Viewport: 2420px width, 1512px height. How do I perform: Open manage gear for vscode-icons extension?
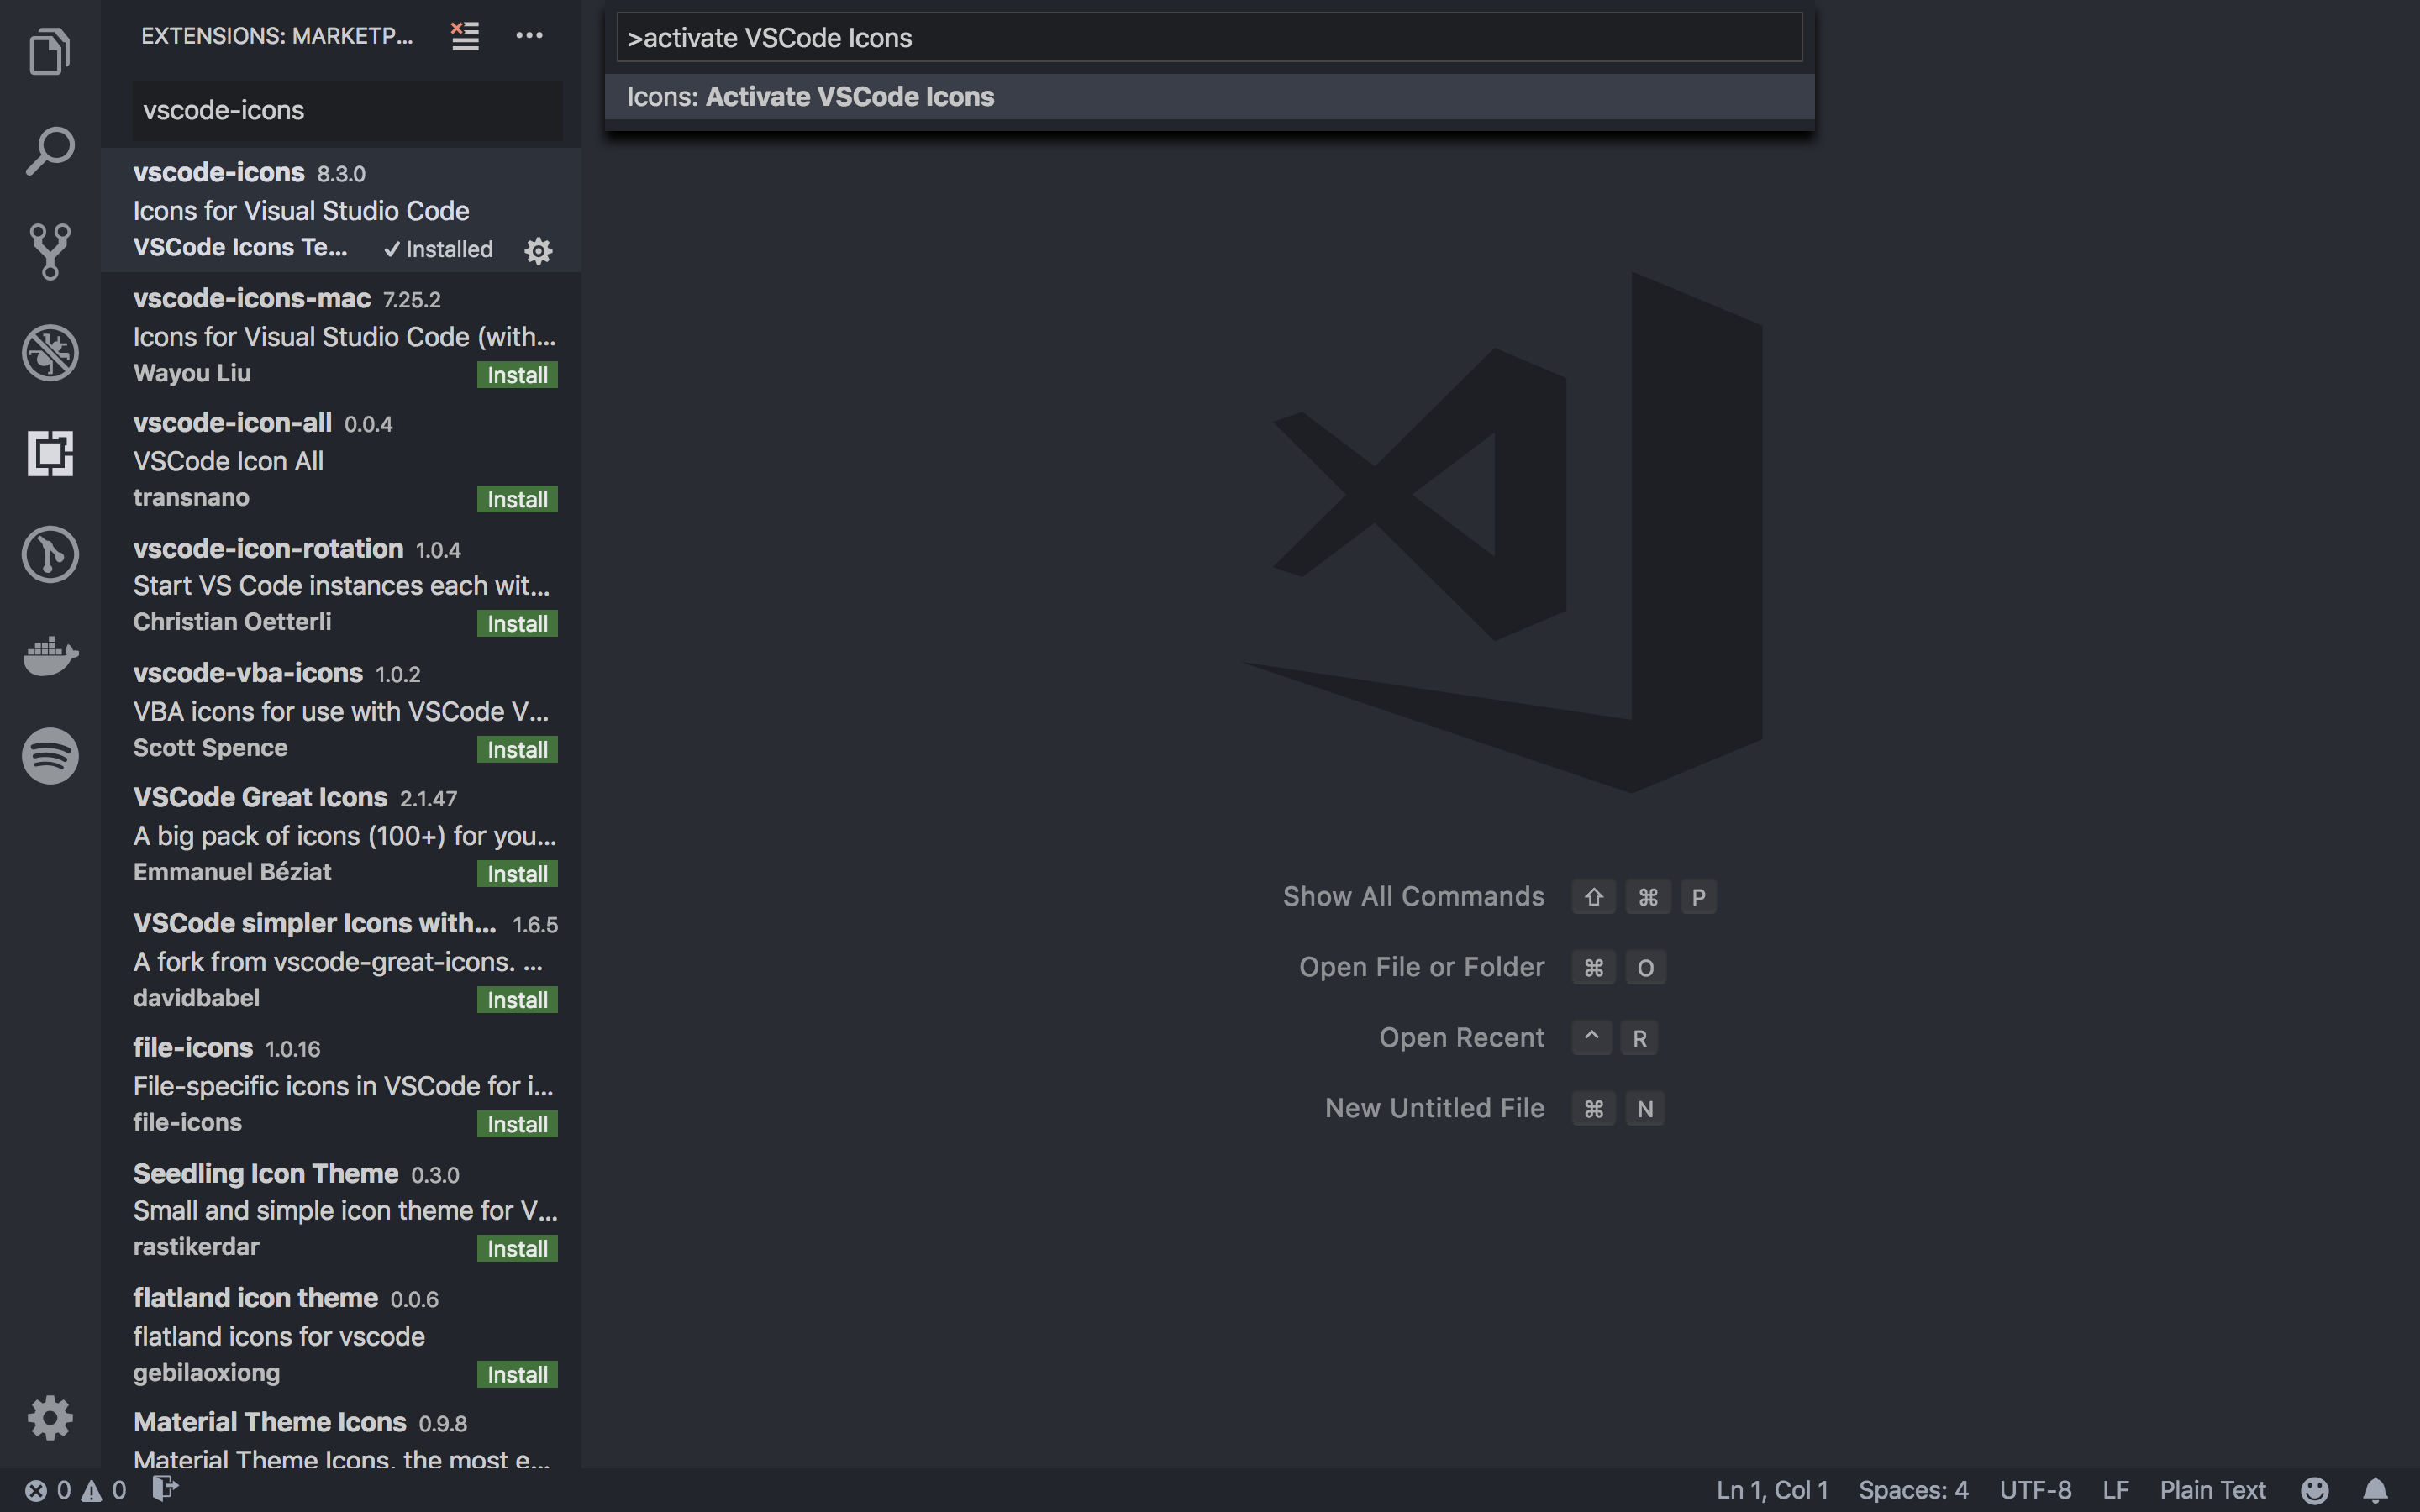tap(539, 250)
